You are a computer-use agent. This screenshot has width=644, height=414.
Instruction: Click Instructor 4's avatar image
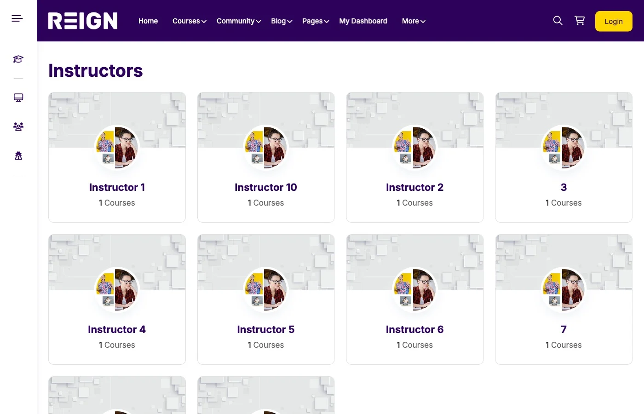117,290
